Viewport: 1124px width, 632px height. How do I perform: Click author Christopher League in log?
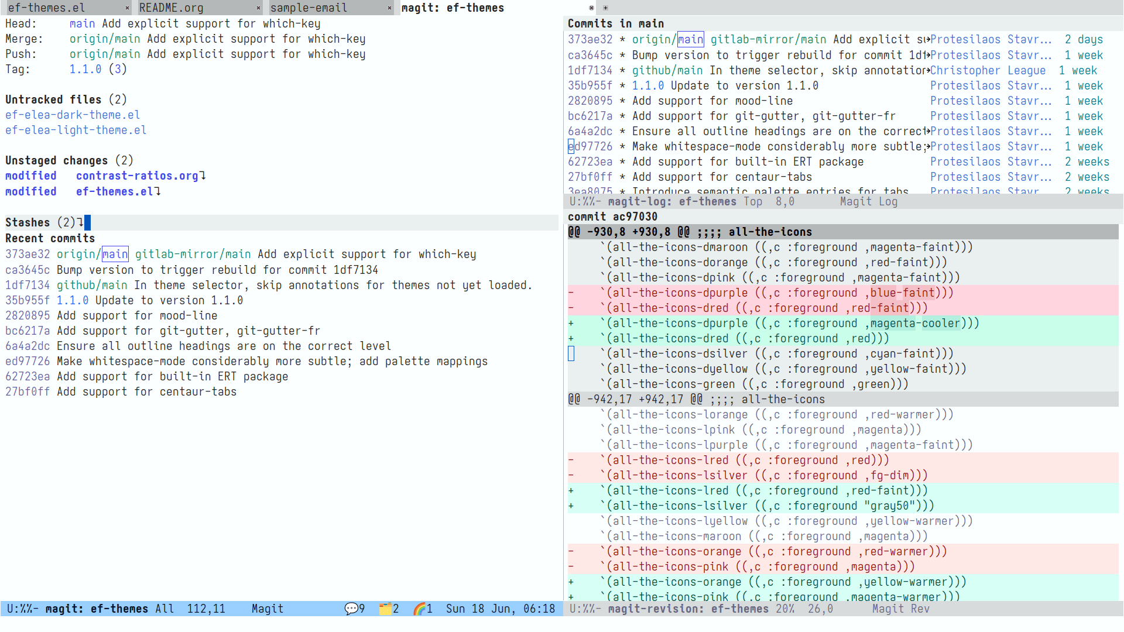[988, 70]
